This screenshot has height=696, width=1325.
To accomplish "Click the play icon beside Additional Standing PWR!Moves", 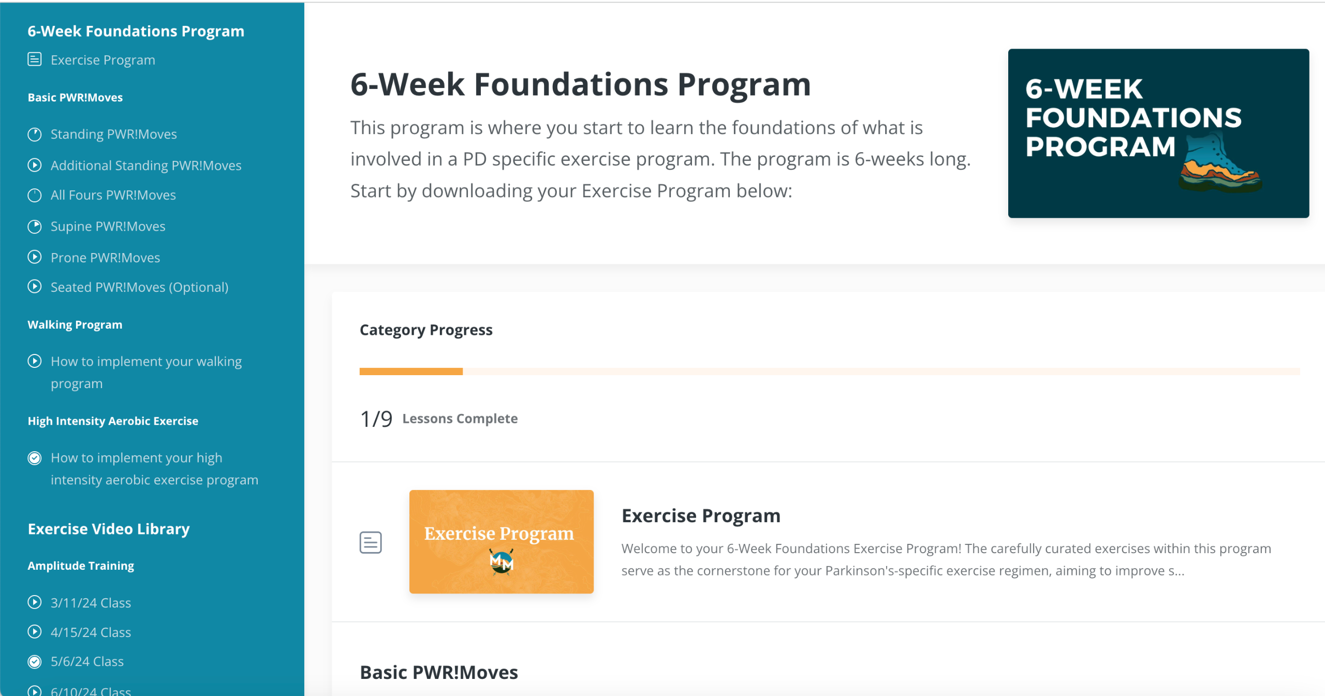I will (35, 165).
